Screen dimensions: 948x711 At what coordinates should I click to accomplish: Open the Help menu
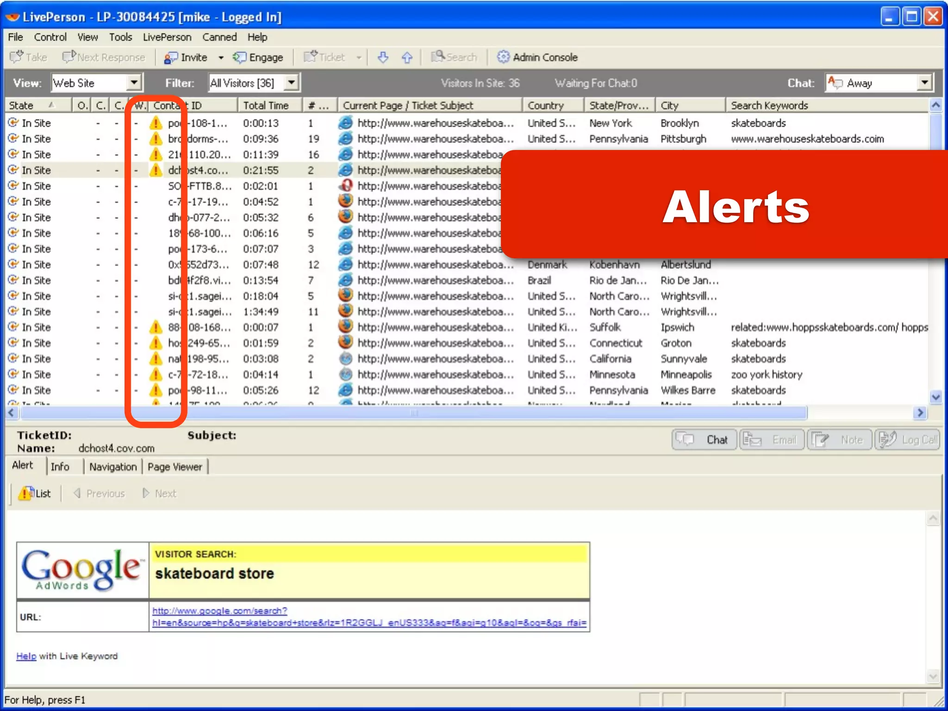point(257,37)
